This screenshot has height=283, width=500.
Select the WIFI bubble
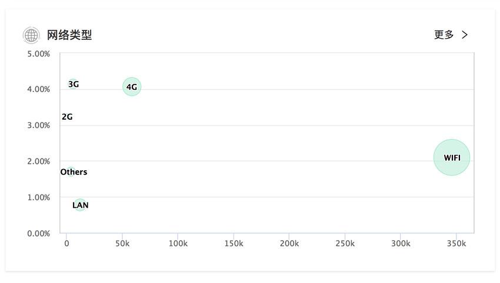452,157
